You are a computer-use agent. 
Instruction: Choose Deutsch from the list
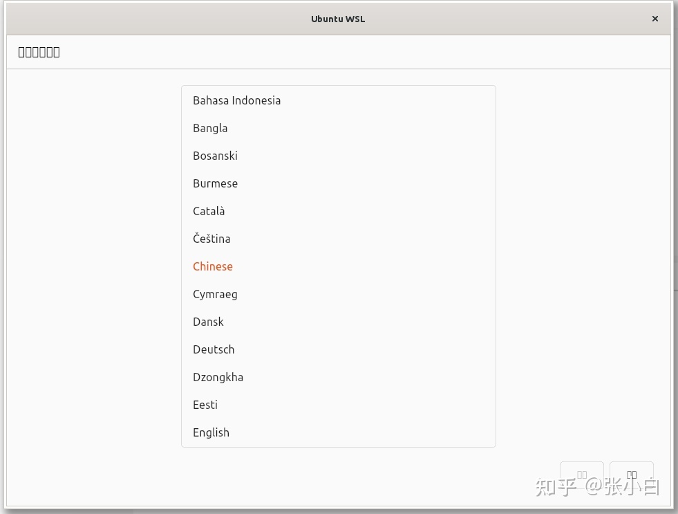click(x=338, y=349)
